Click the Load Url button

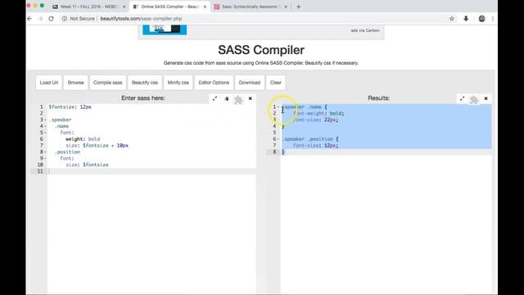click(49, 83)
